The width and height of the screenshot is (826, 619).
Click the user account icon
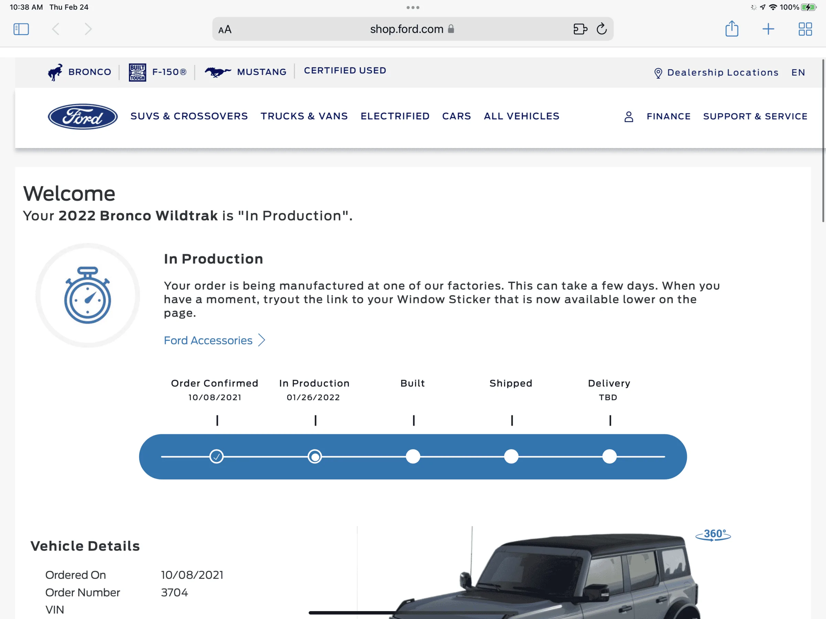[629, 117]
